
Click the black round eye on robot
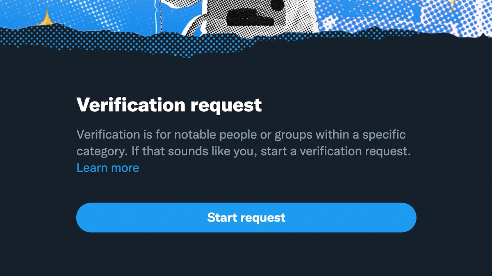pos(278,4)
